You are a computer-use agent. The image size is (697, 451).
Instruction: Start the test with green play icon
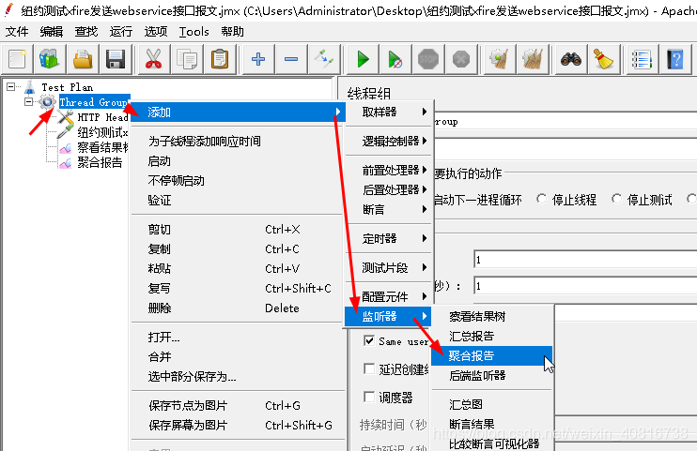(363, 59)
